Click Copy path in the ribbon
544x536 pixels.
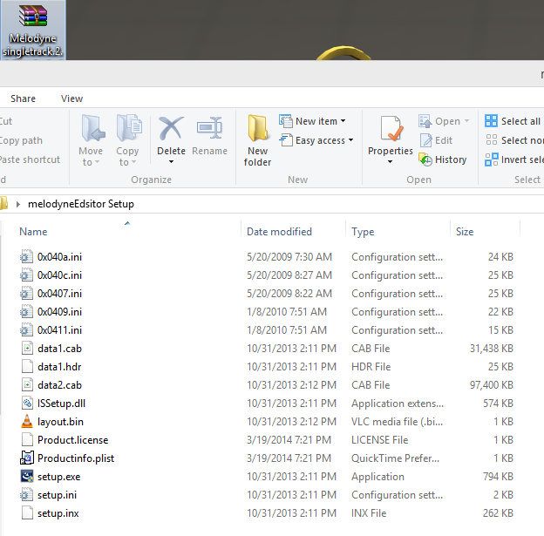tap(21, 140)
